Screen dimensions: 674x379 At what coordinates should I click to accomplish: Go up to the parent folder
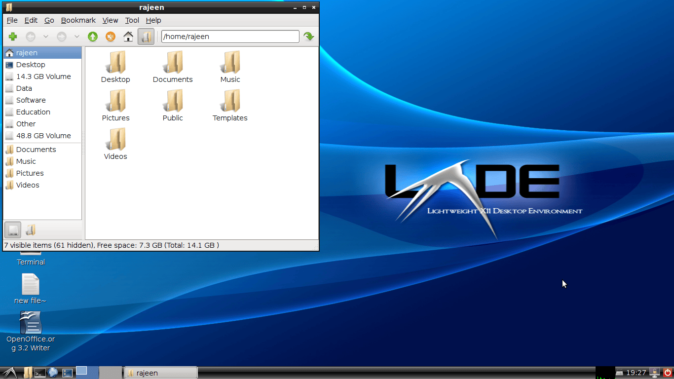tap(93, 37)
